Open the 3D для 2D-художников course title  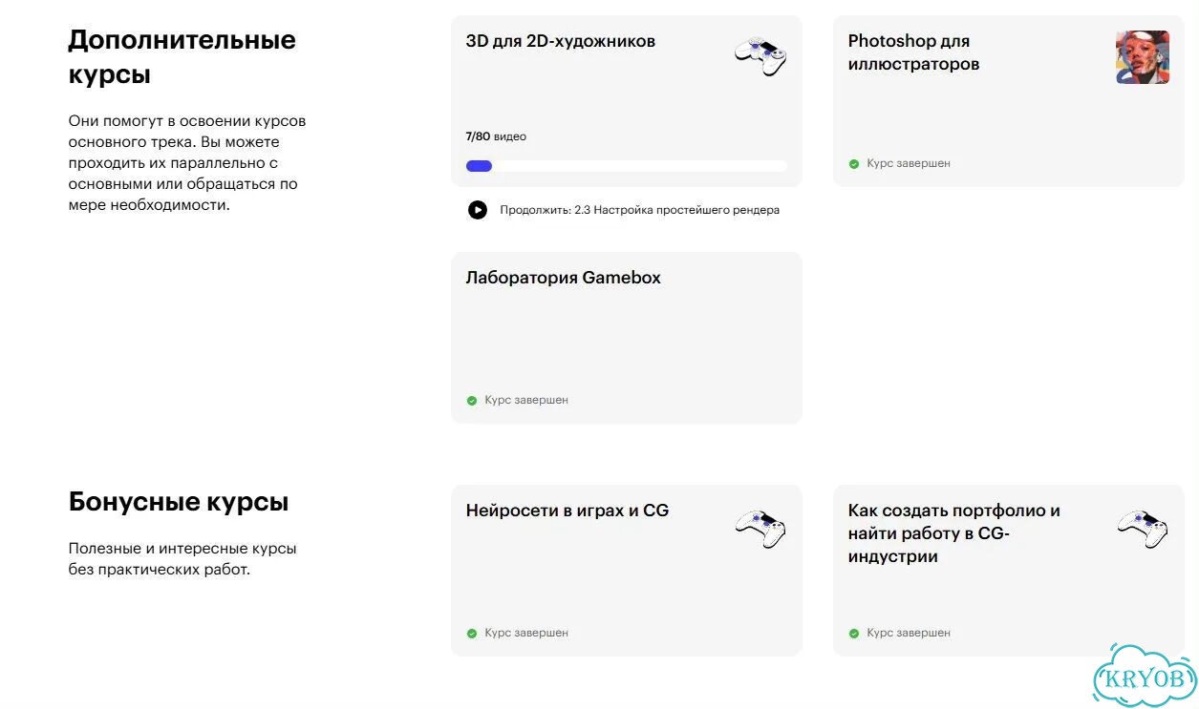point(561,41)
